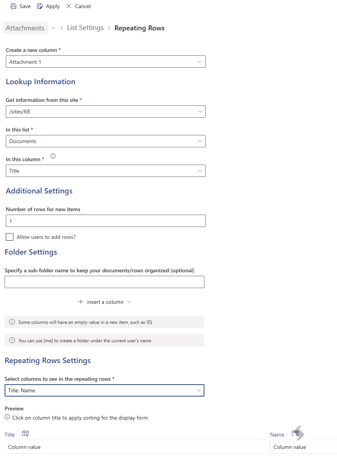
Task: Expand the In this column Title dropdown
Action: pos(106,171)
